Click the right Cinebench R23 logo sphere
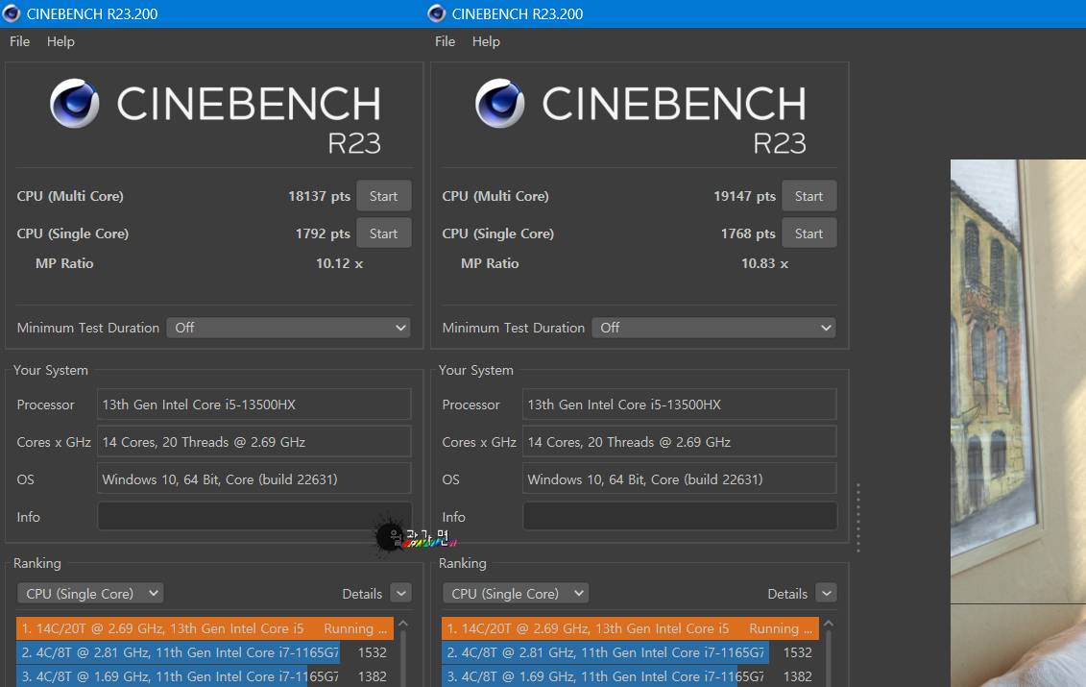 pos(500,104)
